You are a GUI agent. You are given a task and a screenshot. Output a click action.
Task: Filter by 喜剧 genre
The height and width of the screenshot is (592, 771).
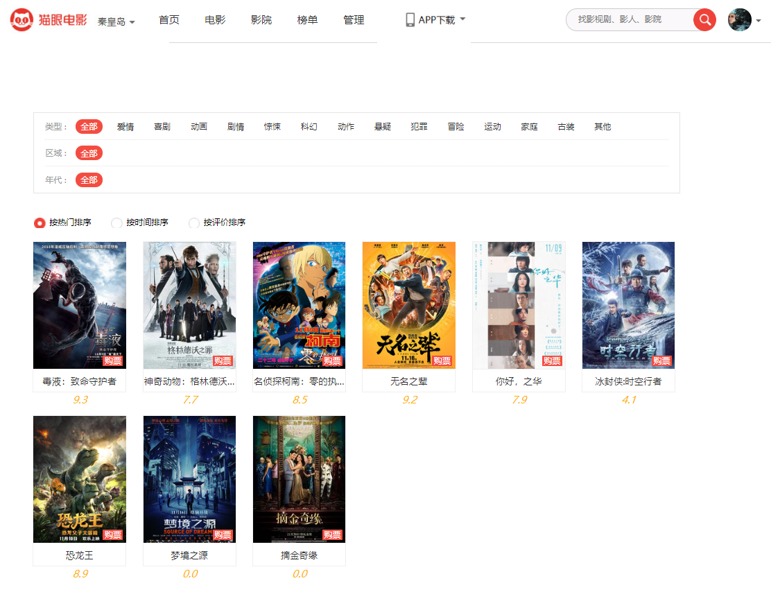(162, 127)
